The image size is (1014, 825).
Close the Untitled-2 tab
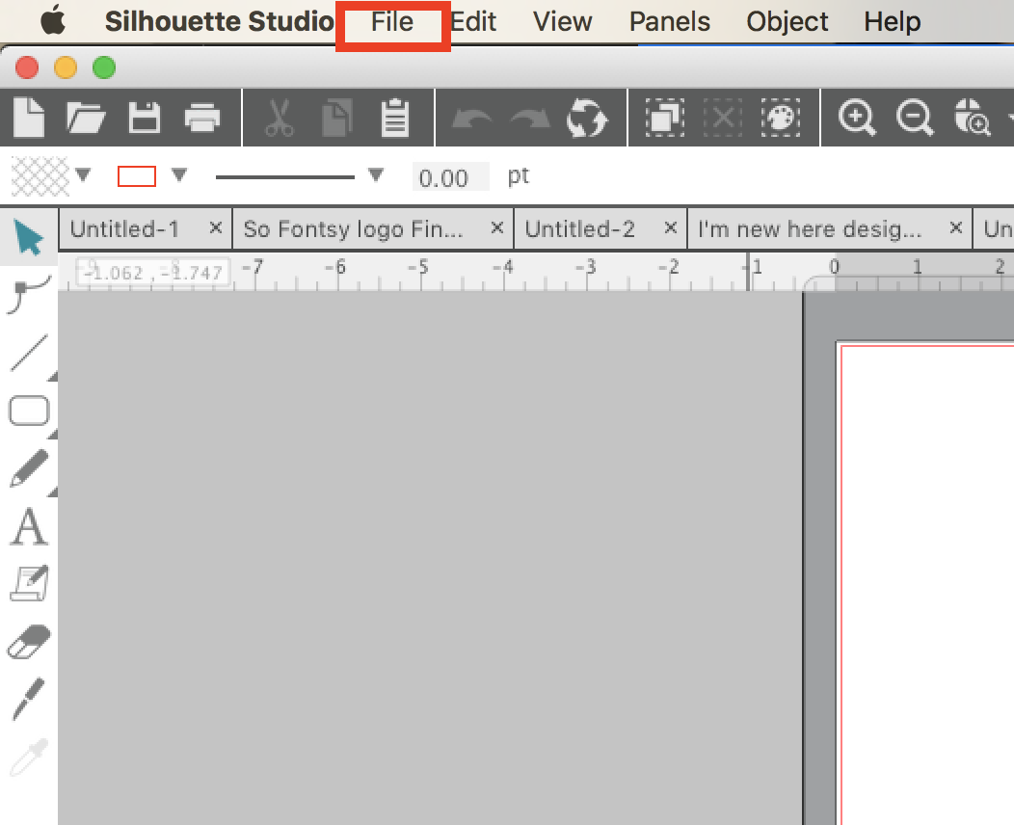671,227
